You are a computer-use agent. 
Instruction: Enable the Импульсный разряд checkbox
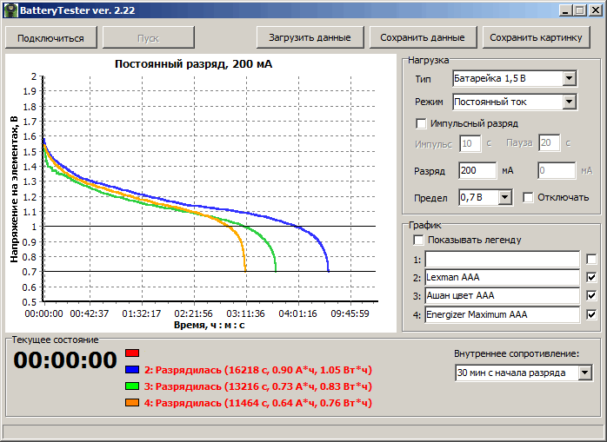pyautogui.click(x=423, y=123)
